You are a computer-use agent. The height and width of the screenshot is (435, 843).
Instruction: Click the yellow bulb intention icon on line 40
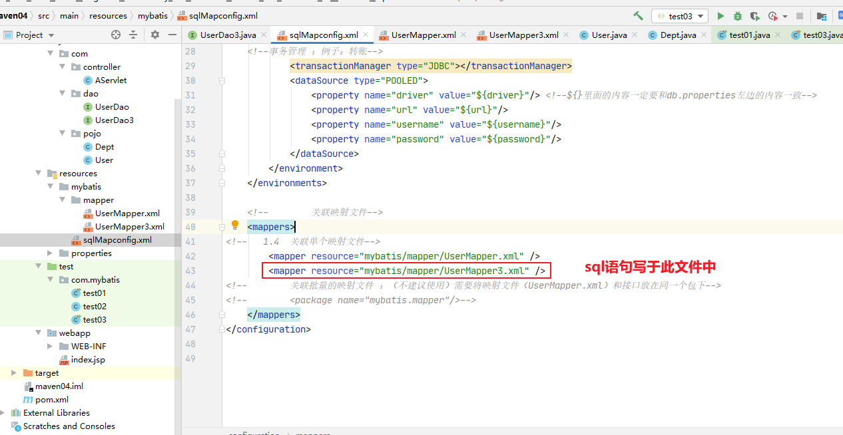[234, 226]
